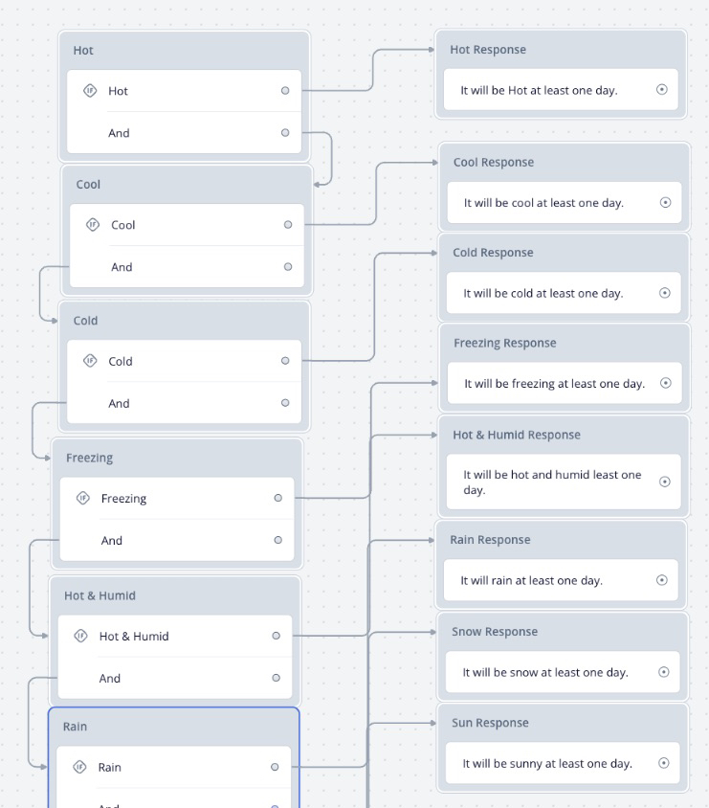Viewport: 709px width, 808px height.
Task: Click the IF icon beside Hot condition
Action: 90,91
